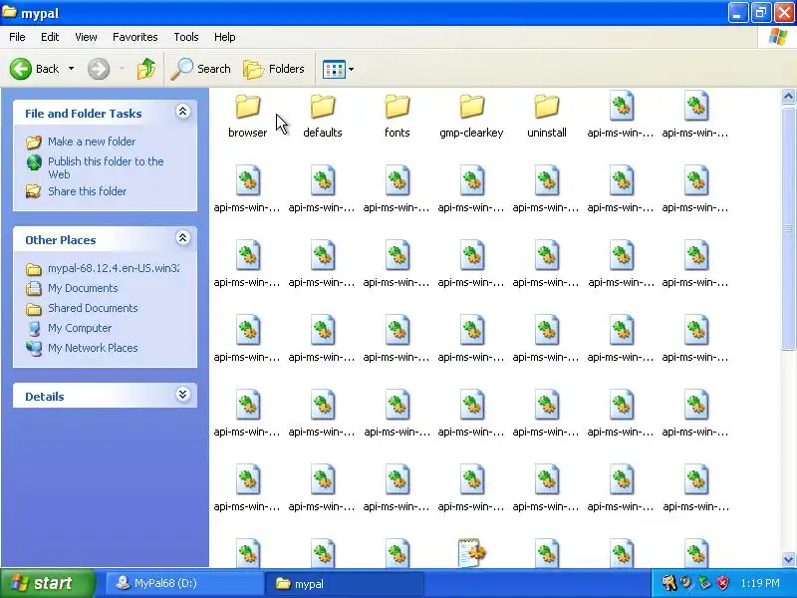
Task: Open the Edit menu
Action: (50, 37)
